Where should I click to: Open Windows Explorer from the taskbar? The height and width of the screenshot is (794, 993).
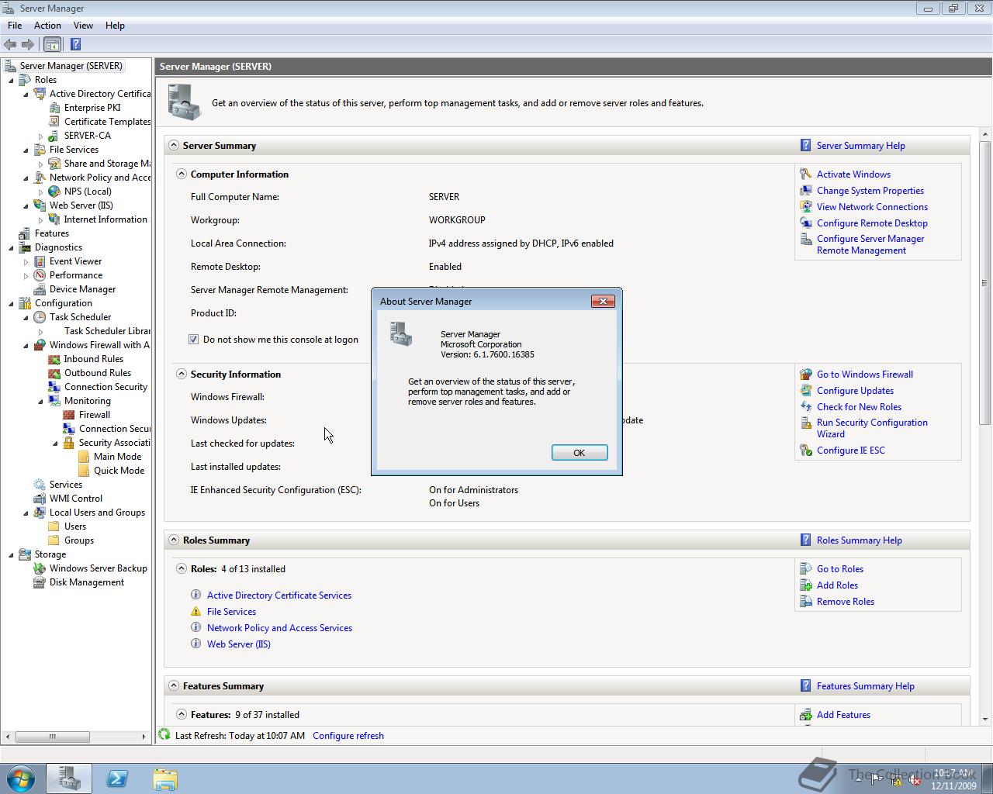[x=164, y=778]
